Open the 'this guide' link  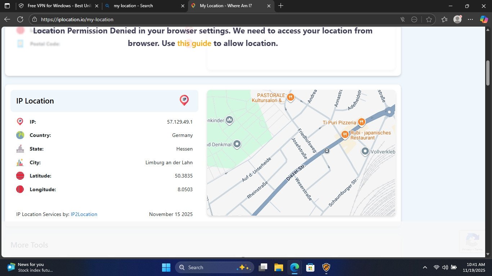[194, 43]
